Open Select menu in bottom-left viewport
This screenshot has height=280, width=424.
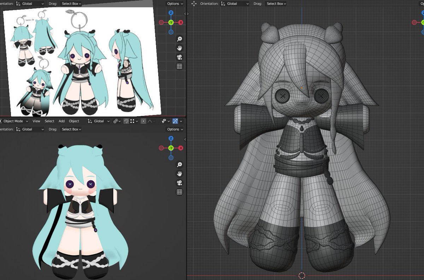coord(49,121)
